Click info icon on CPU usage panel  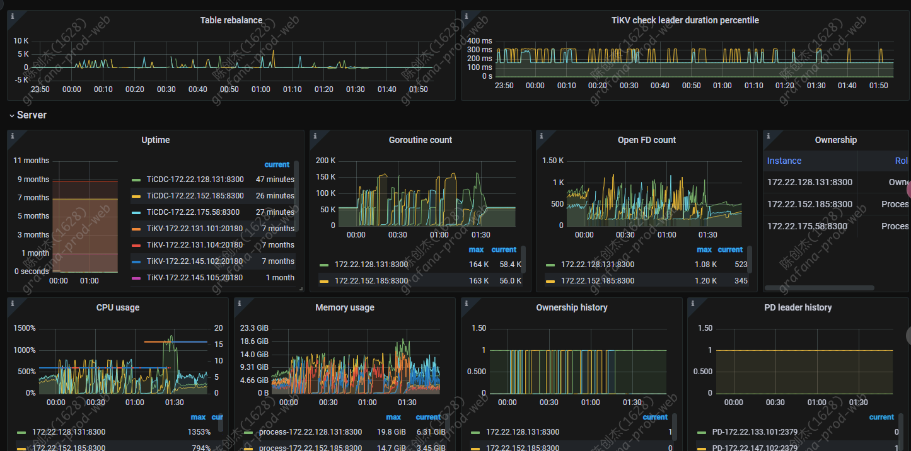12,302
